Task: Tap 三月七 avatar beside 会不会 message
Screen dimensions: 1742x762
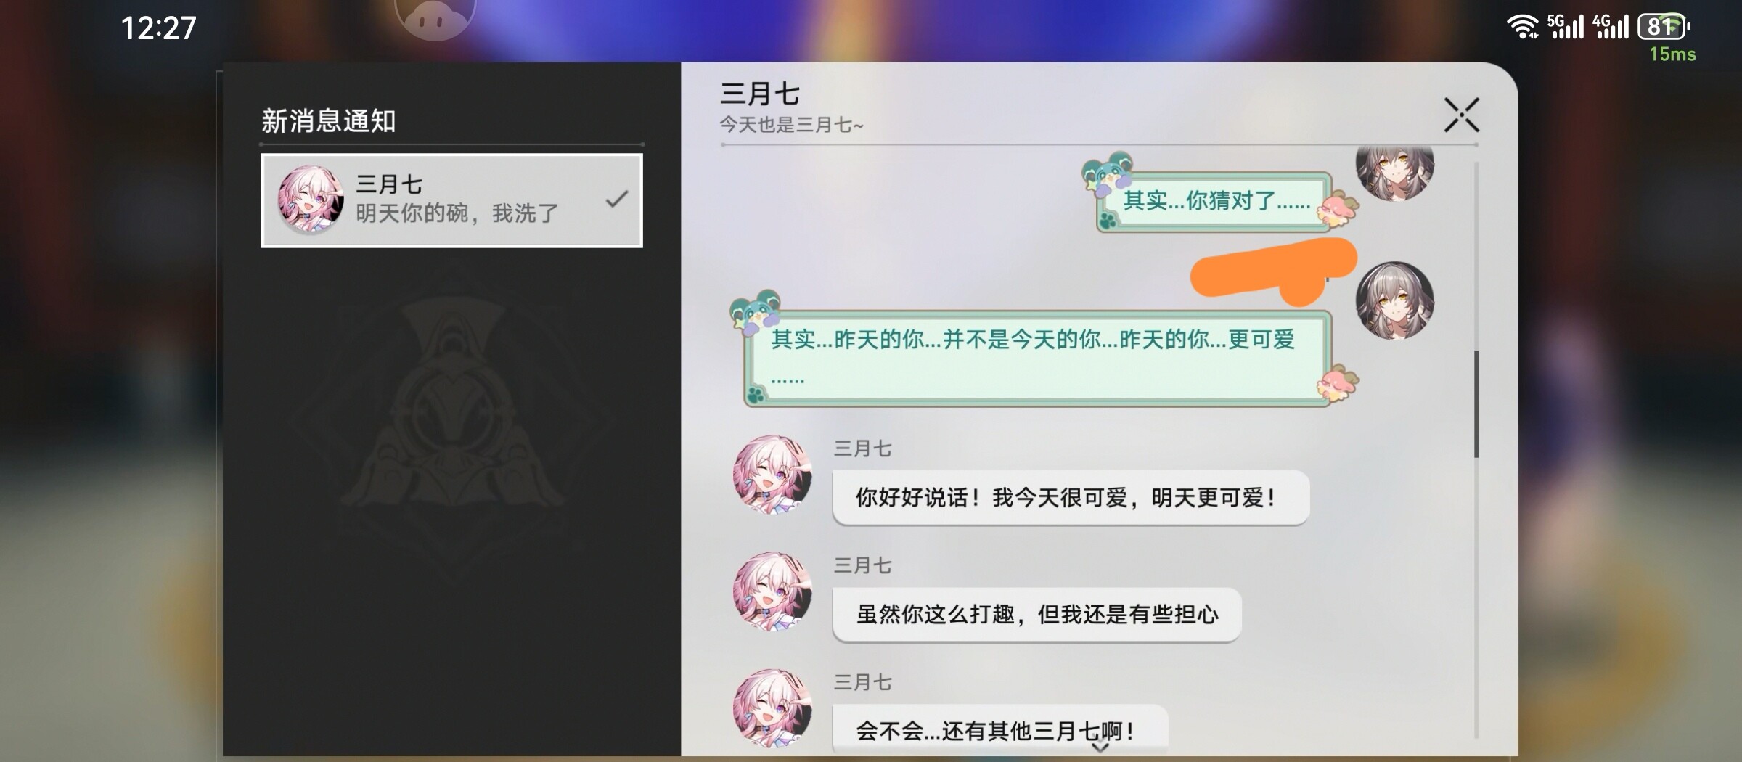Action: 772,708
